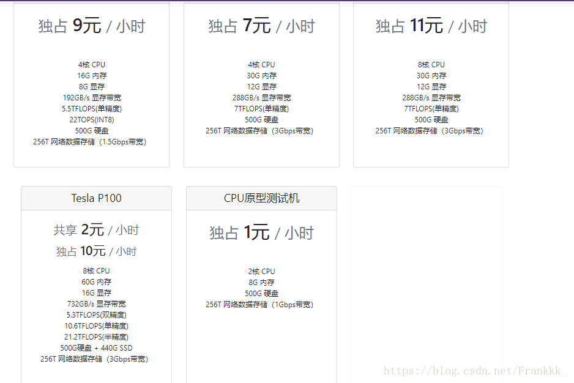The width and height of the screenshot is (574, 383).
Task: Click the 288GB/s 显存带宽 spec
Action: (x=260, y=97)
